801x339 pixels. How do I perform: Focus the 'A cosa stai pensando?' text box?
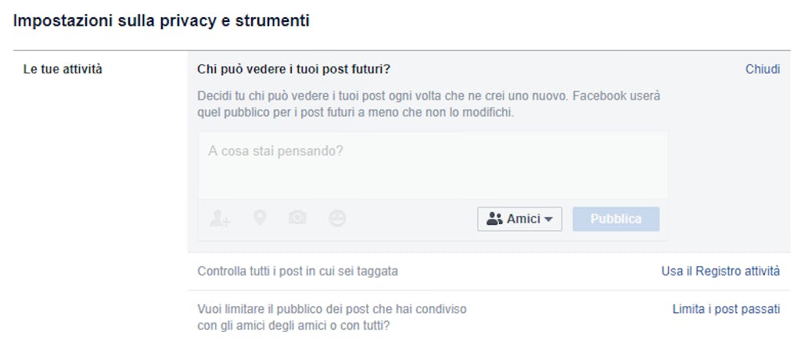point(433,164)
